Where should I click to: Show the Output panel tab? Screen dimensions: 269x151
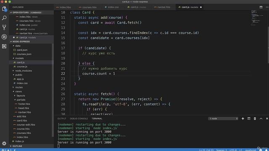[62, 119]
